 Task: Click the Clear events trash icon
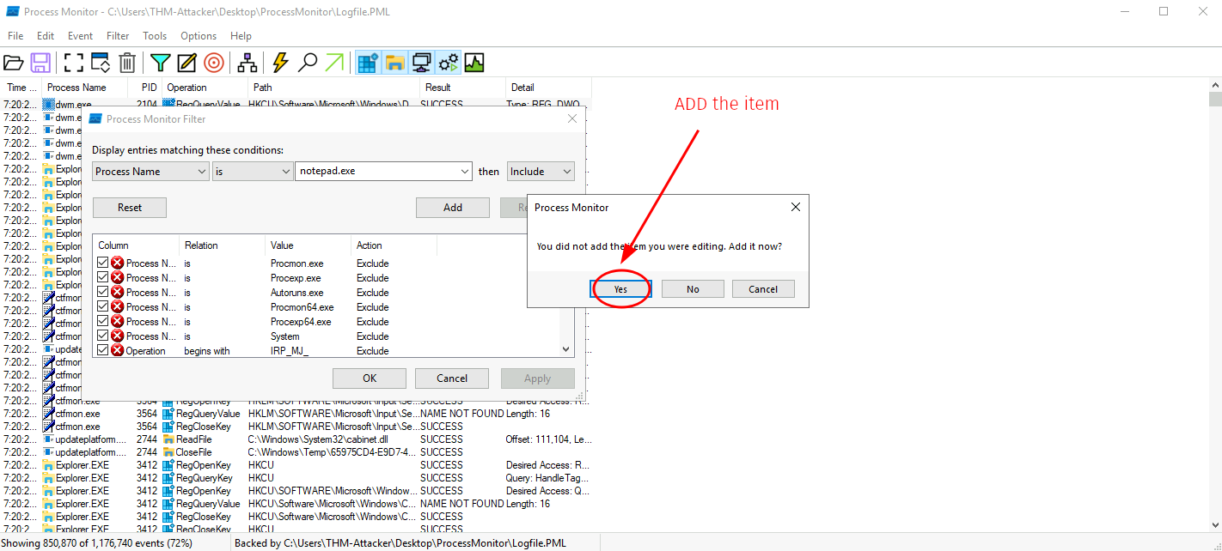(x=127, y=63)
